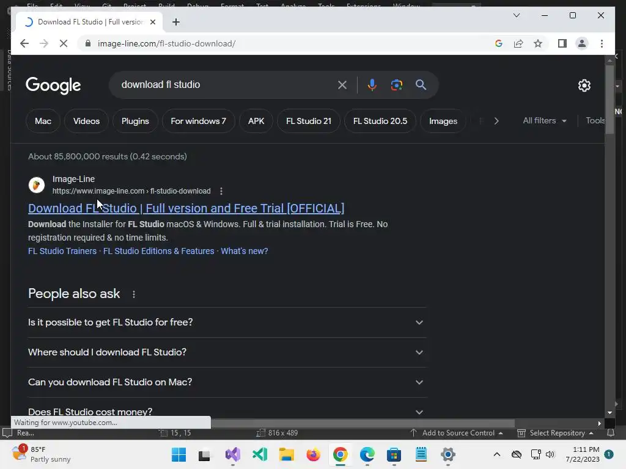Close the Download FL Studio tab
Viewport: 626px width, 469px height.
(x=152, y=22)
